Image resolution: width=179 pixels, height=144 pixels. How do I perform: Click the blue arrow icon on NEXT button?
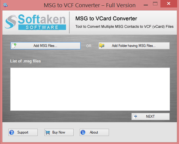135,116
